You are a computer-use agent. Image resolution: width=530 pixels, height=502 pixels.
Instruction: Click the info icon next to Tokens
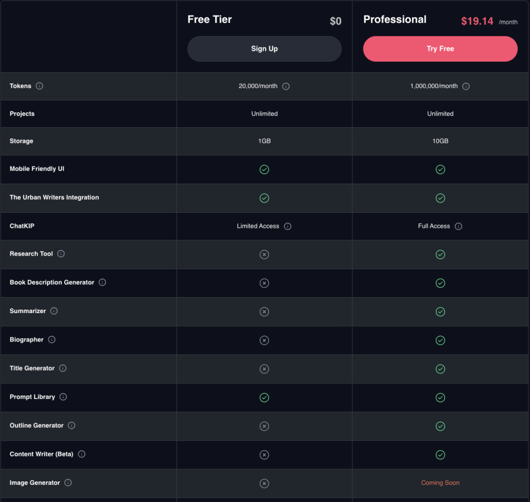pos(39,86)
